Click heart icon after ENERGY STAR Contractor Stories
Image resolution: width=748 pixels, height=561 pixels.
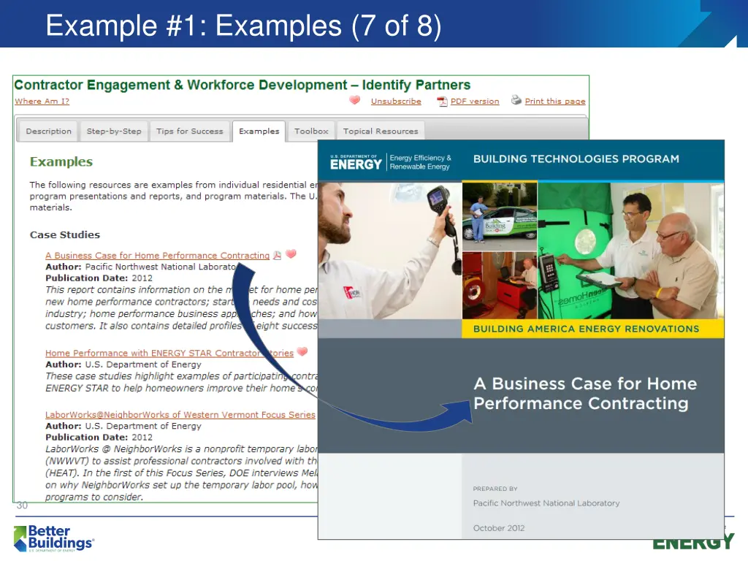point(302,352)
